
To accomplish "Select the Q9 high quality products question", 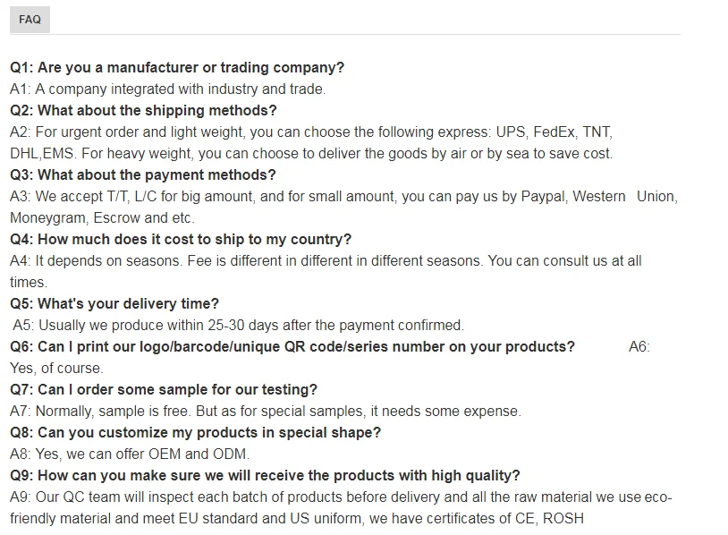I will point(265,475).
